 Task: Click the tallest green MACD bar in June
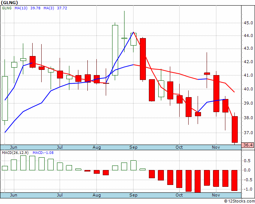pyautogui.click(x=23, y=163)
